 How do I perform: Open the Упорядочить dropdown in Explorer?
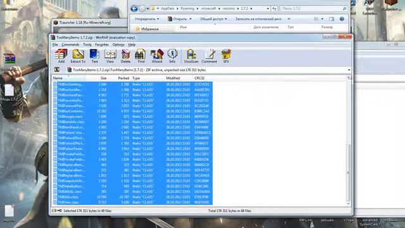click(147, 19)
